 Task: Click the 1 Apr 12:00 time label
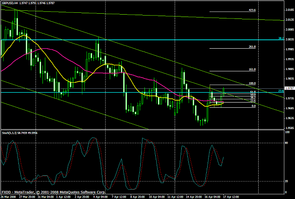coord(63,197)
